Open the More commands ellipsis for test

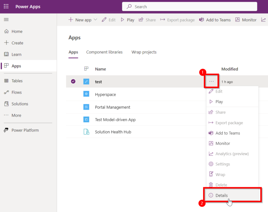(x=211, y=81)
